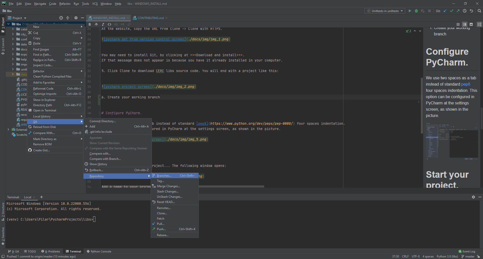This screenshot has height=259, width=483.
Task: Choose Branches in Repository submenu
Action: (175, 175)
